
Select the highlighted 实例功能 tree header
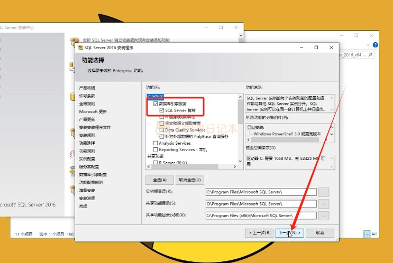tap(156, 97)
